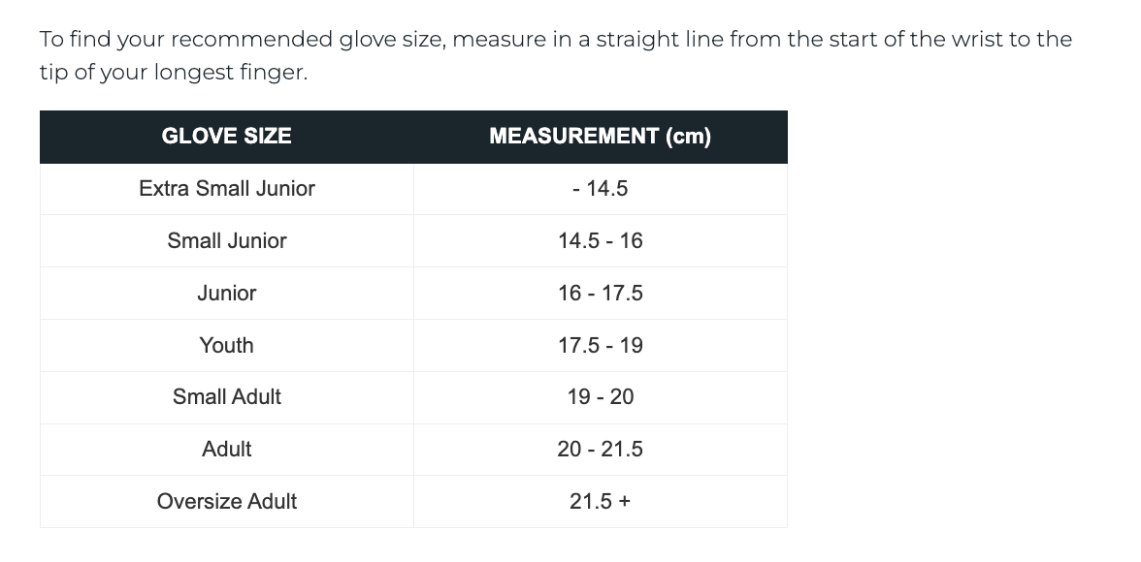Select the Small Adult size cell
The width and height of the screenshot is (1141, 562).
click(x=226, y=397)
